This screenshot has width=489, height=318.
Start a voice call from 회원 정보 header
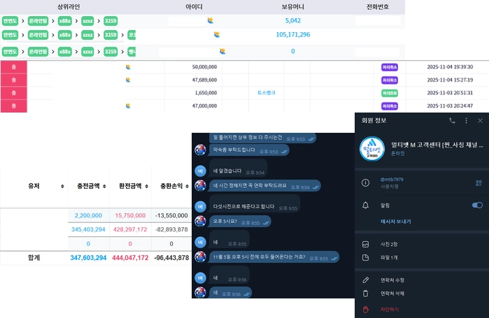point(452,120)
